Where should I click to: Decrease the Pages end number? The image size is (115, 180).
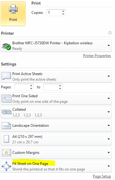[60, 89]
